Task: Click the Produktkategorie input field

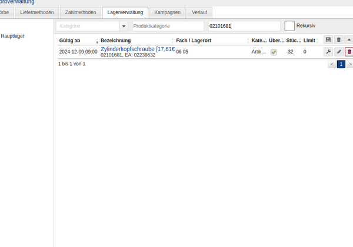Action: 168,26
